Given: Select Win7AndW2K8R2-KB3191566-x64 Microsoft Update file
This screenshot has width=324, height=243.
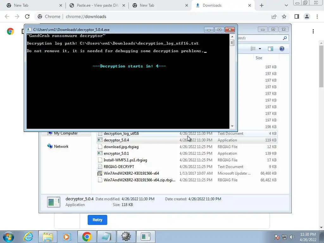Looking at the screenshot, I should click(187, 173).
